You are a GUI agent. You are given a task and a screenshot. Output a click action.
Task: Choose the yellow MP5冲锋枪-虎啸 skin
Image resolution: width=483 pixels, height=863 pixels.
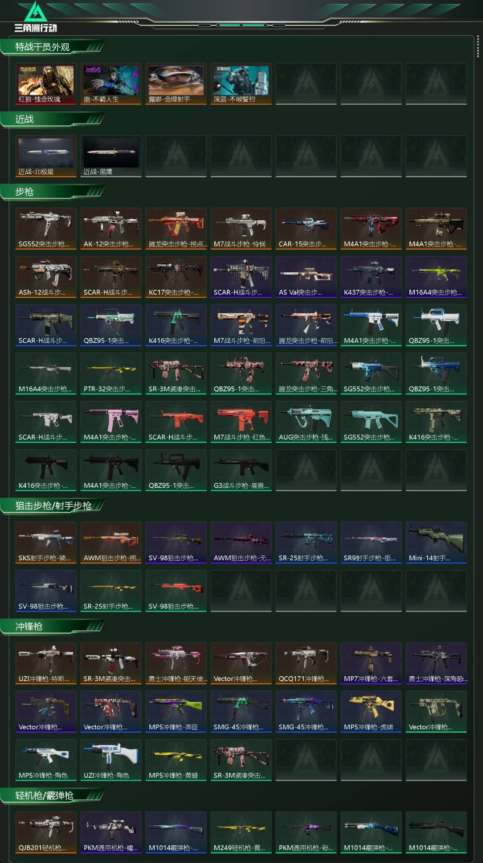coord(371,712)
